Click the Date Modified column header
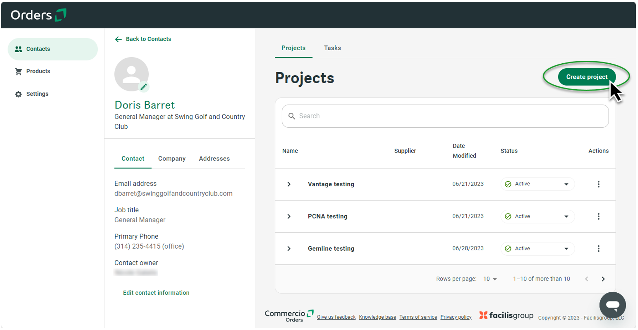Image resolution: width=638 pixels, height=330 pixels. click(x=464, y=151)
